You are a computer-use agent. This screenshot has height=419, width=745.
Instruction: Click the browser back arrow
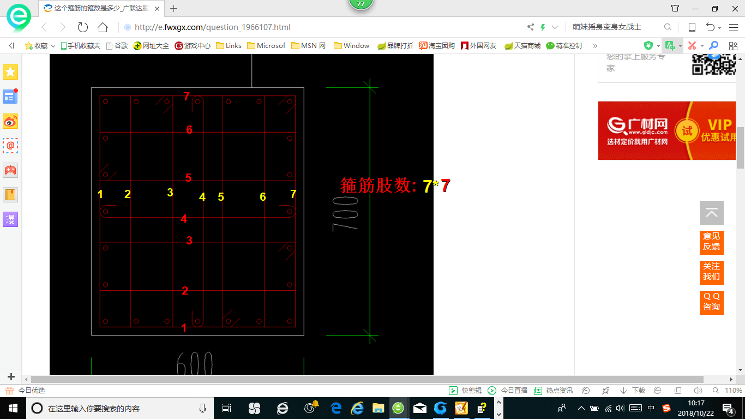pos(44,27)
